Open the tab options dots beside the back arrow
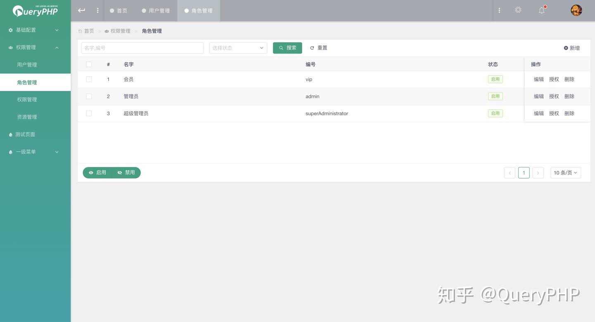Viewport: 595px width, 322px height. (x=98, y=10)
